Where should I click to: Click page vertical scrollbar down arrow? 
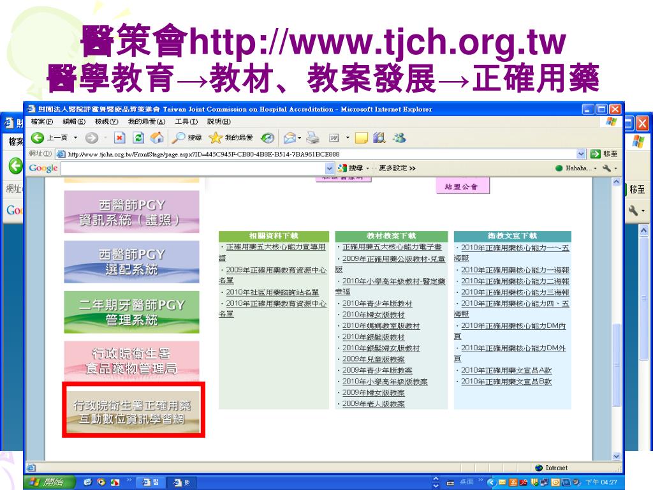pos(617,456)
